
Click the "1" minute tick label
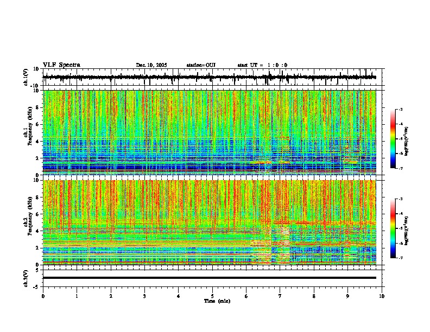click(77, 296)
